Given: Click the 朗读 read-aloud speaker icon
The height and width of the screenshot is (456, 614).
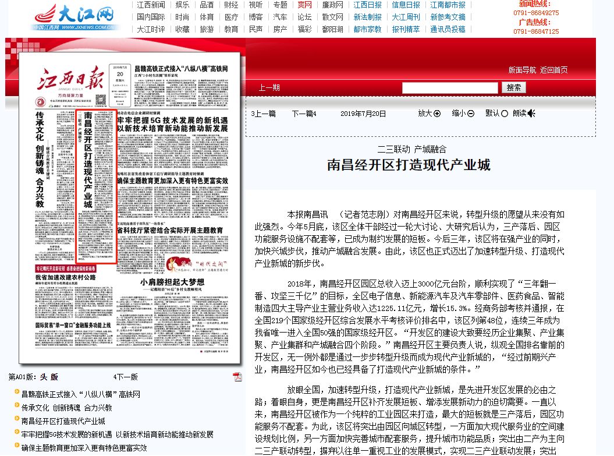Looking at the screenshot, I should tap(531, 114).
